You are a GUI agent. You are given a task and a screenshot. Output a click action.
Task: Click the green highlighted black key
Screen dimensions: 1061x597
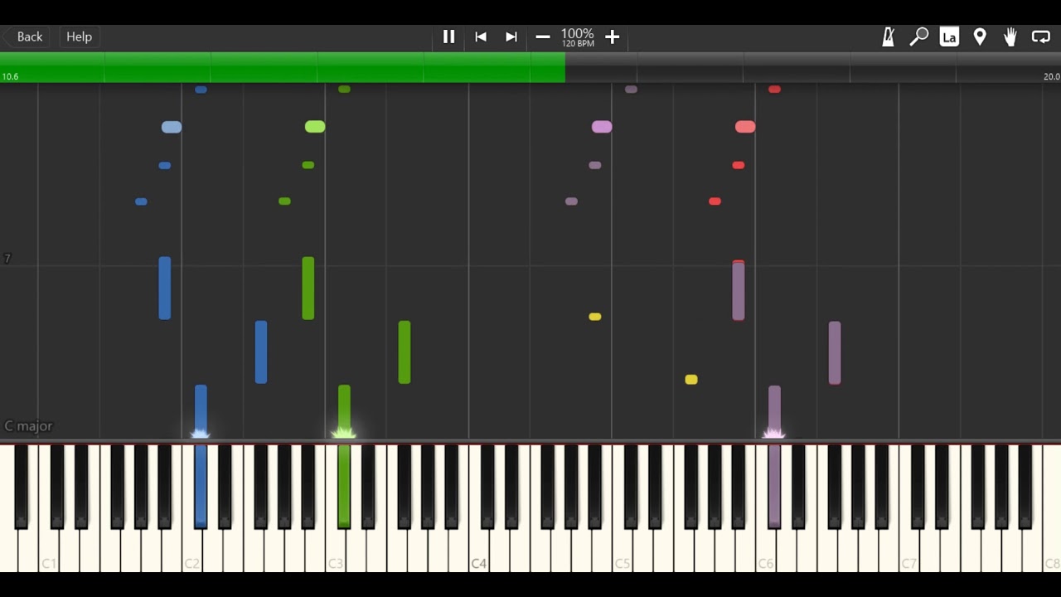[x=344, y=486]
